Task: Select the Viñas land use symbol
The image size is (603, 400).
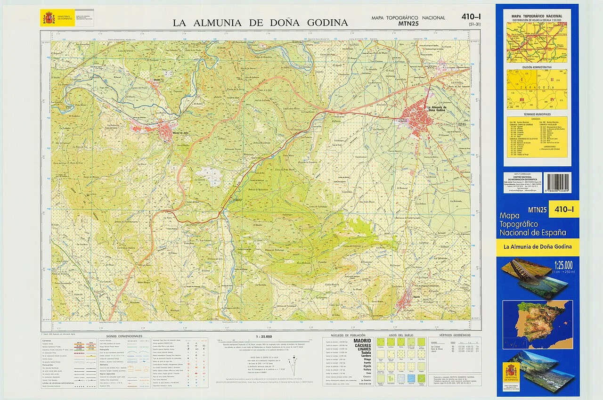Action: pos(411,354)
